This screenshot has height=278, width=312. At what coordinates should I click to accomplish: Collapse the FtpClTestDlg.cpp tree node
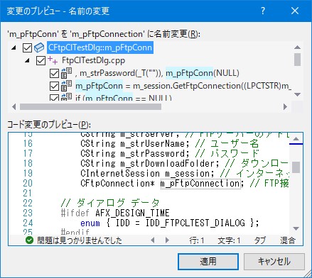point(27,61)
